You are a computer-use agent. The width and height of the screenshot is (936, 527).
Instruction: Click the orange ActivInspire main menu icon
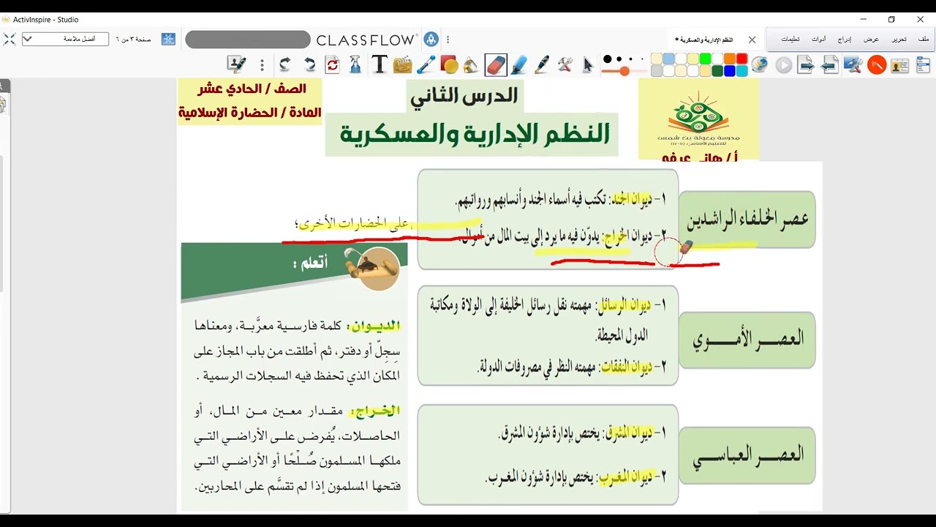point(876,65)
